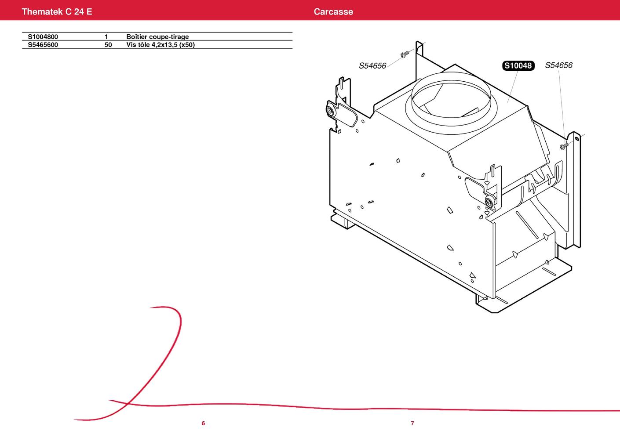Viewport: 620px width, 438px height.
Task: Click the screw icon above the rear panel
Action: (x=404, y=54)
